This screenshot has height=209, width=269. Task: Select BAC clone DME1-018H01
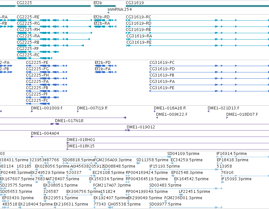tap(81, 140)
